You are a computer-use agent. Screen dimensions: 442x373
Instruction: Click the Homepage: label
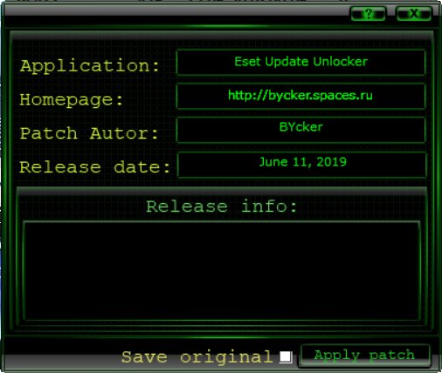[x=71, y=100]
